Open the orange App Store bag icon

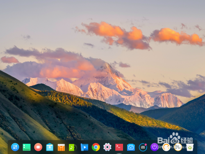click(61, 147)
